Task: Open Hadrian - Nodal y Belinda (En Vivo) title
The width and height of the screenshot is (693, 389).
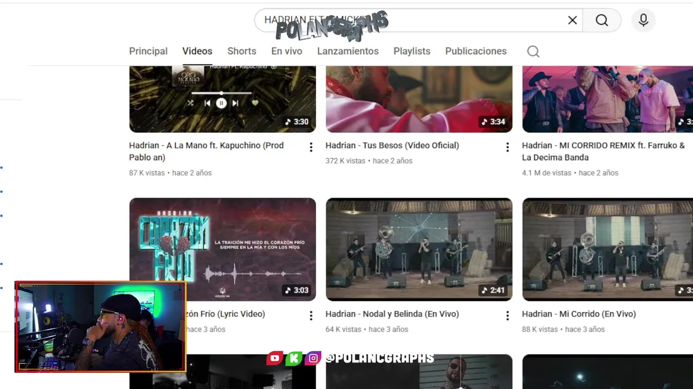Action: (392, 314)
